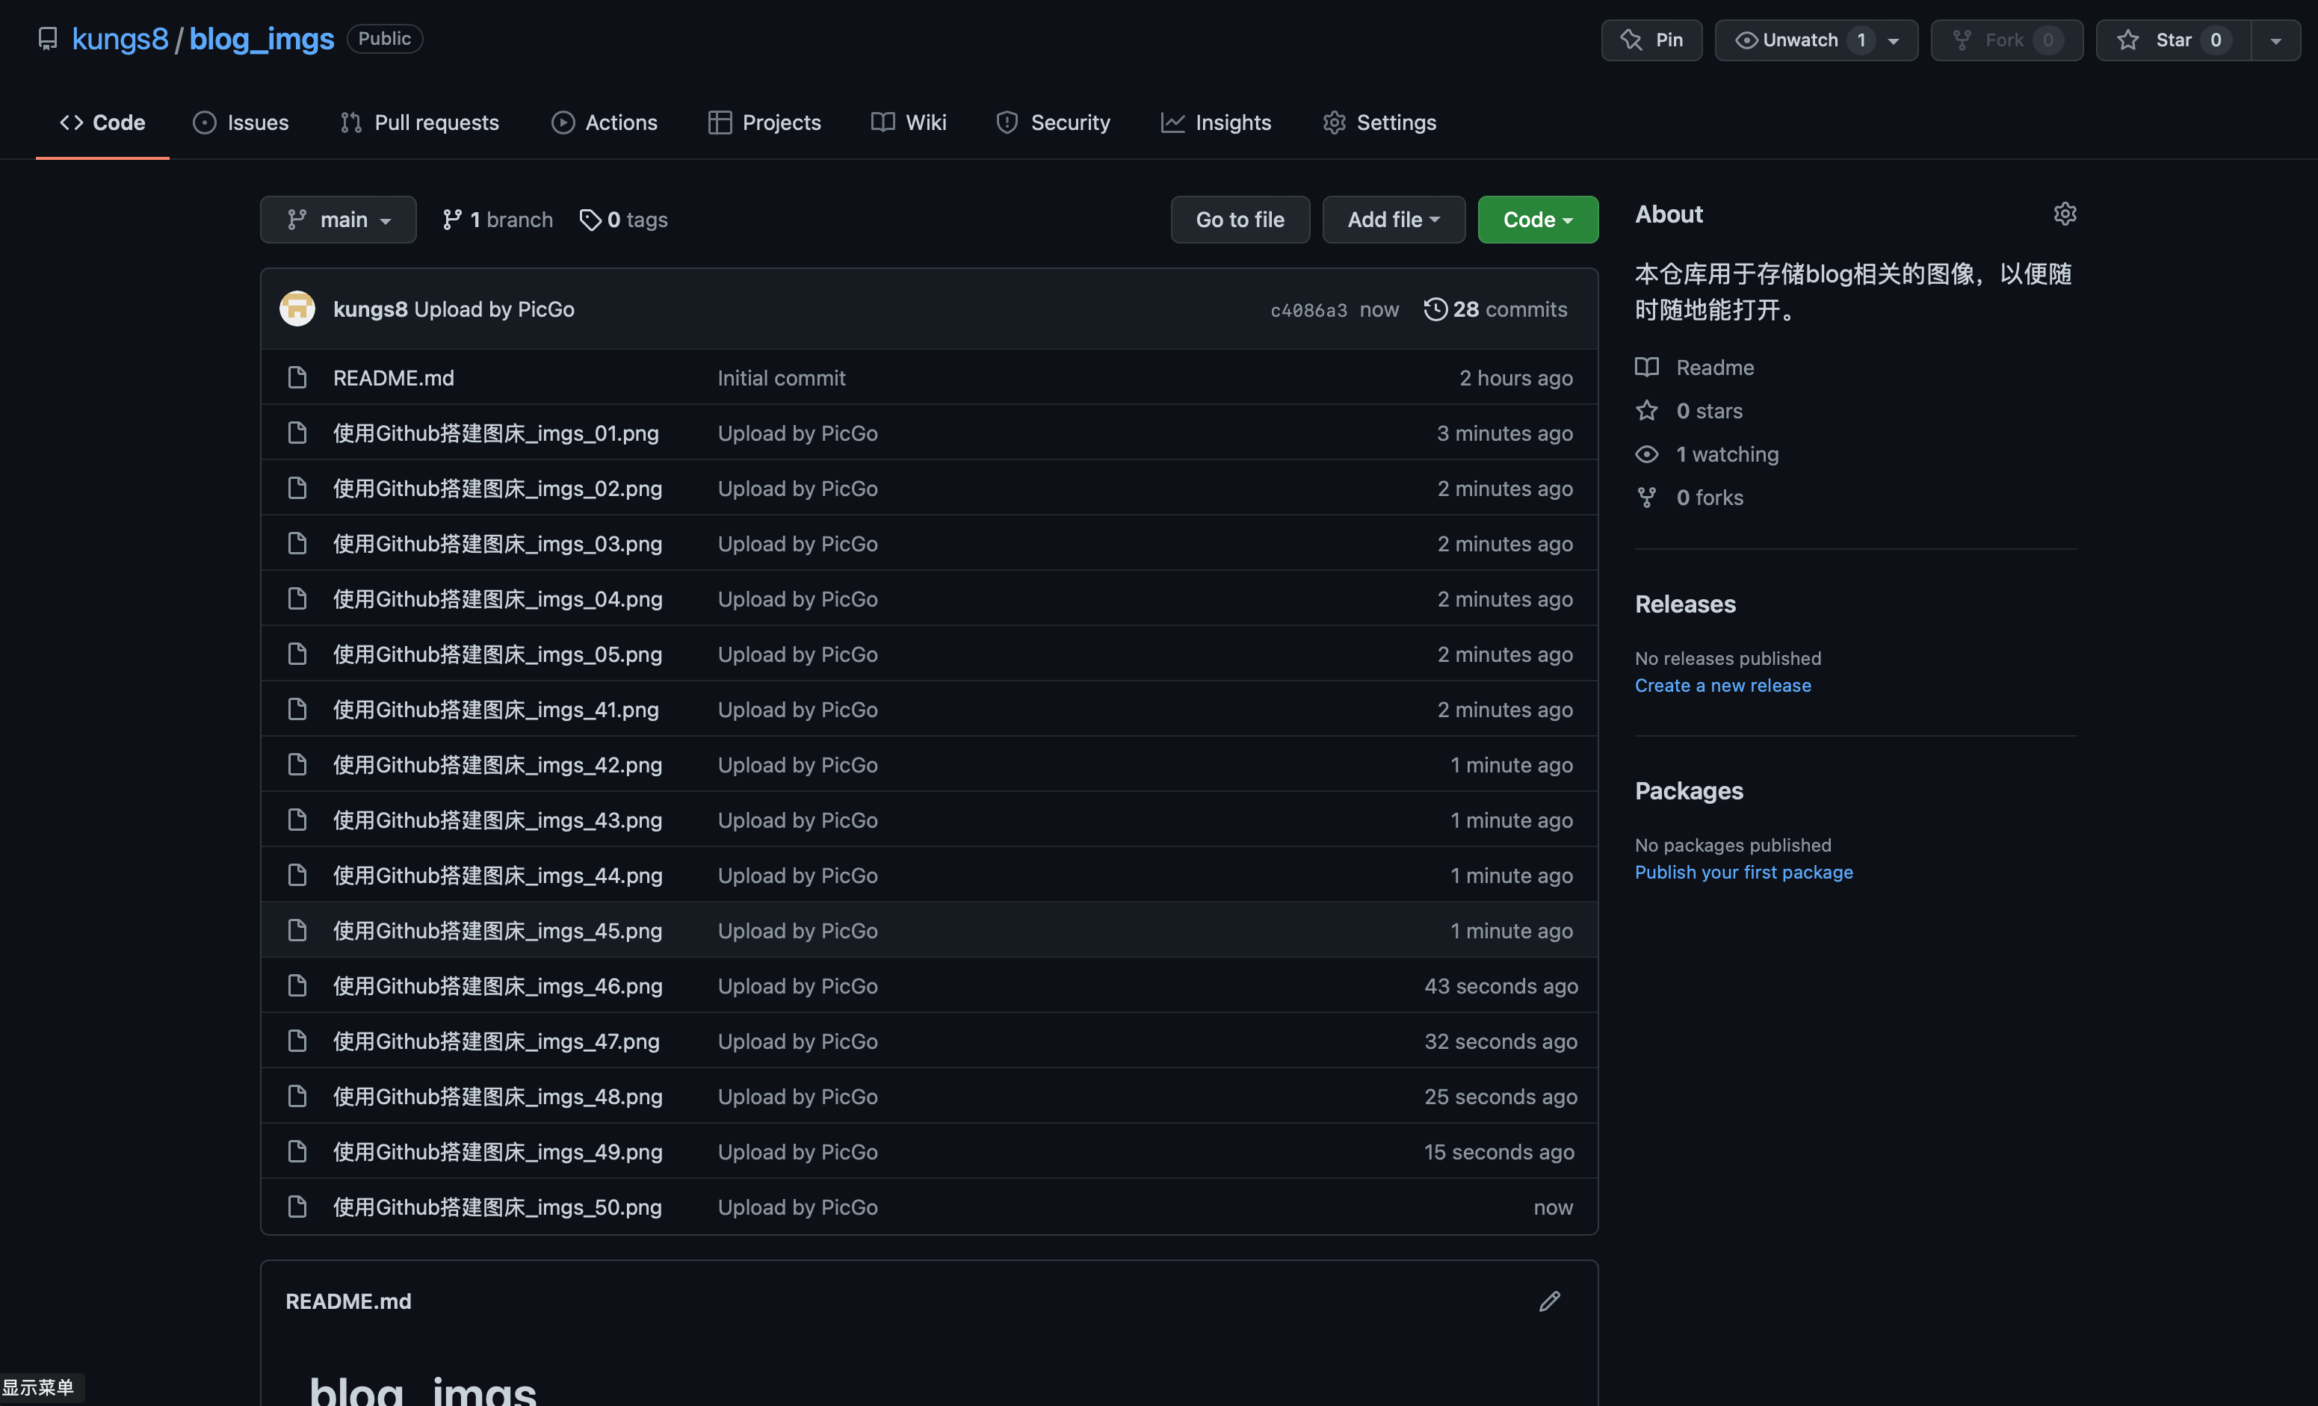Click the Pin repository button
The width and height of the screenshot is (2318, 1406).
pyautogui.click(x=1651, y=40)
